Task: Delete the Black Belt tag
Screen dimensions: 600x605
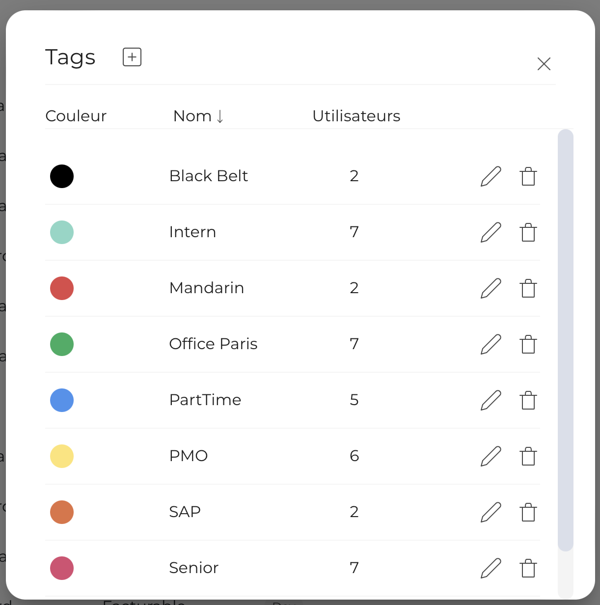Action: click(528, 176)
